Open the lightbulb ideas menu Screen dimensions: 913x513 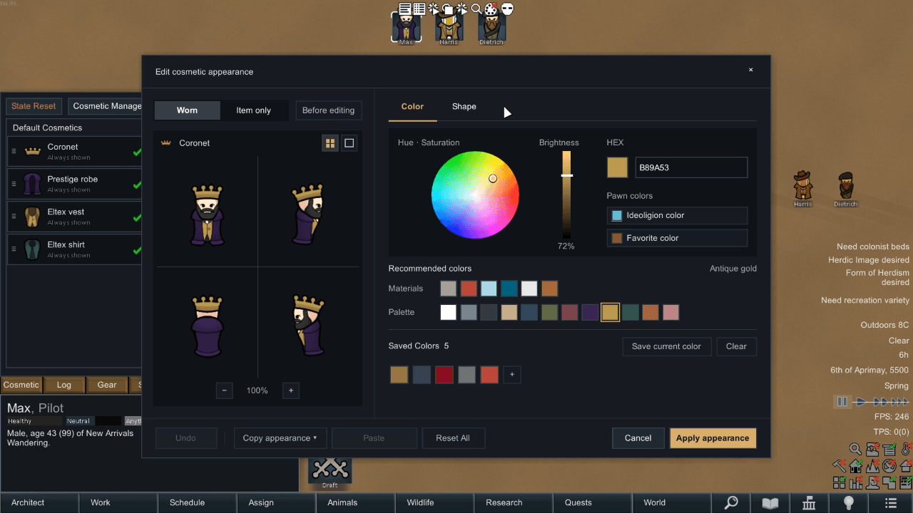tap(848, 502)
